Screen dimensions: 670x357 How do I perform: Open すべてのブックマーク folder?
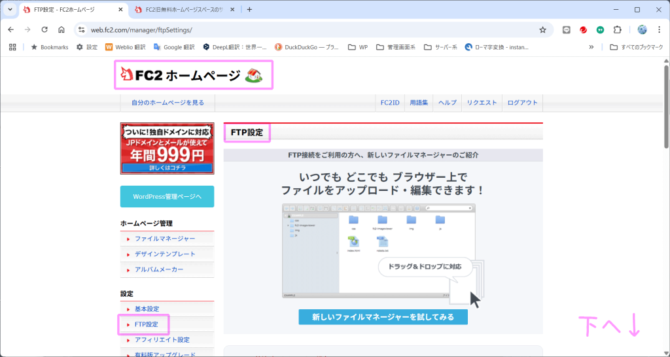(x=636, y=47)
